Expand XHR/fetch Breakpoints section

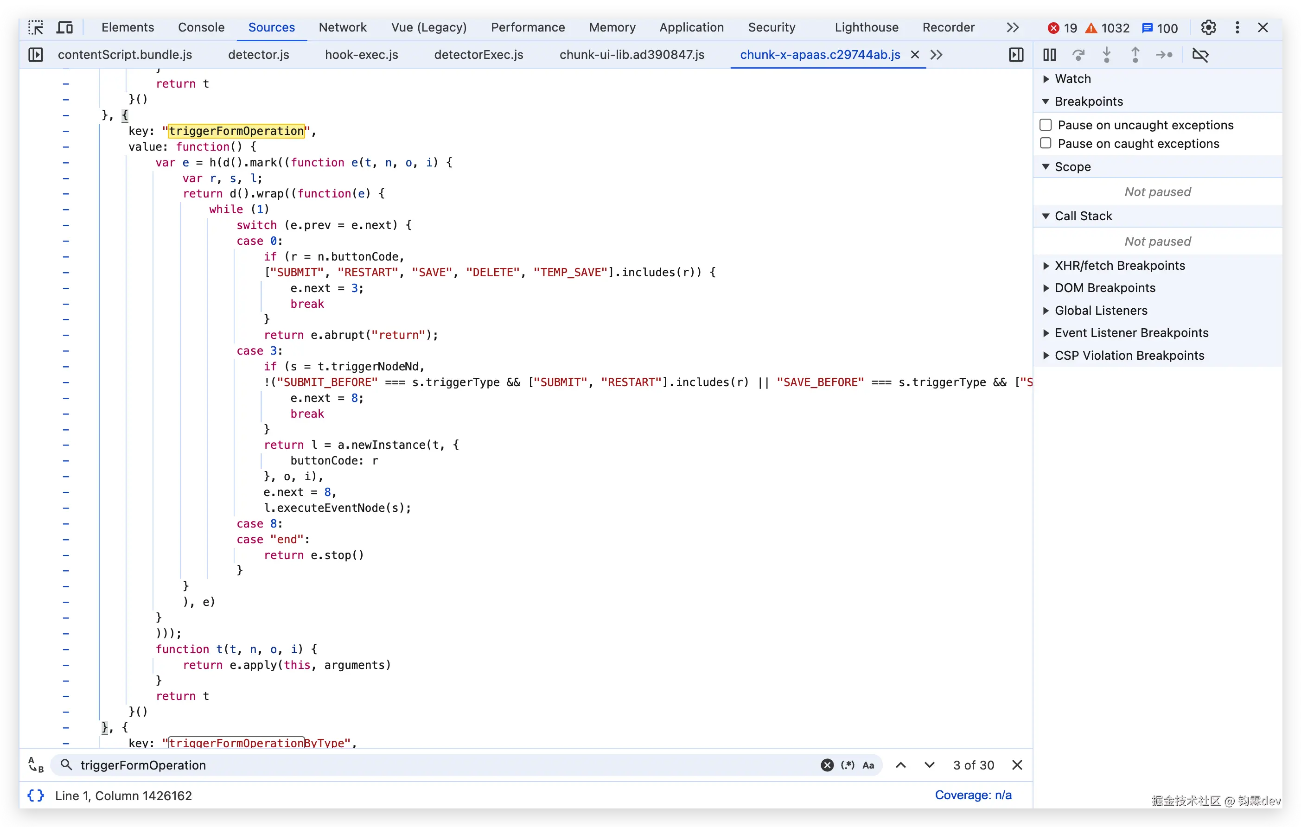click(1119, 265)
